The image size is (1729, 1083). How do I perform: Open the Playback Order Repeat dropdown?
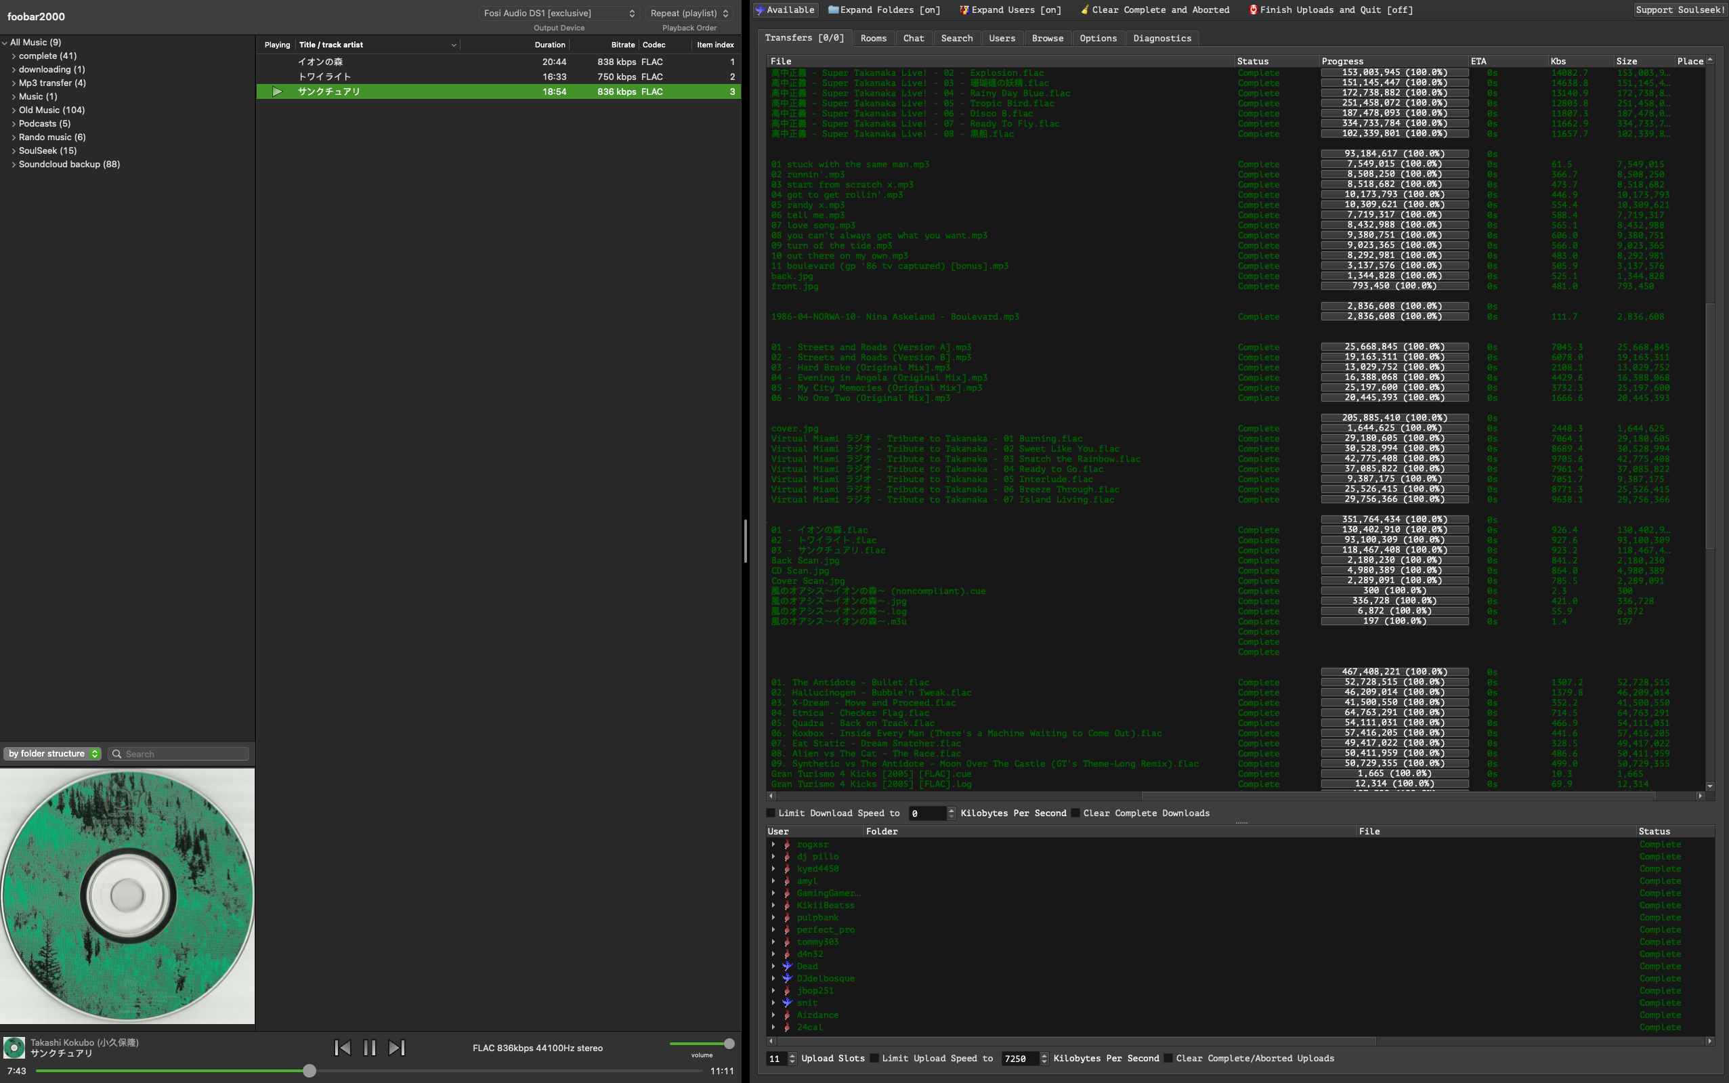pyautogui.click(x=689, y=13)
